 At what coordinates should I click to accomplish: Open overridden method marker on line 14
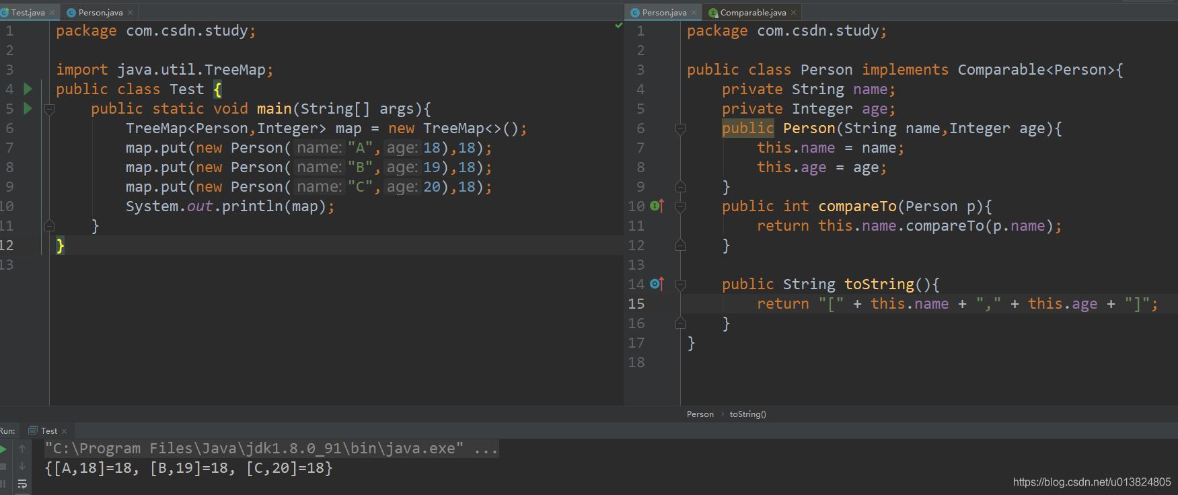[657, 284]
